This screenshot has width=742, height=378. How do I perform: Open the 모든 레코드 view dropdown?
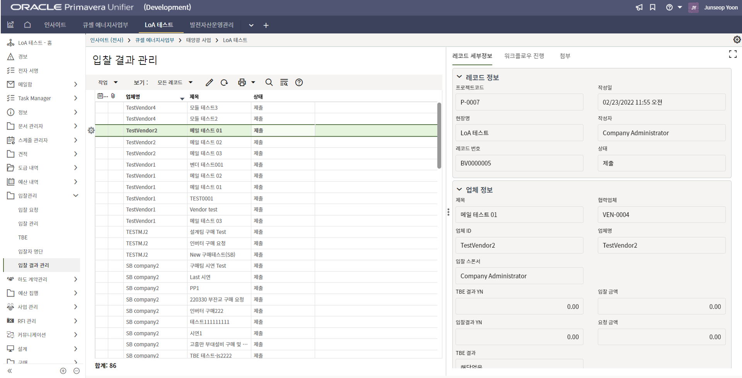[175, 83]
